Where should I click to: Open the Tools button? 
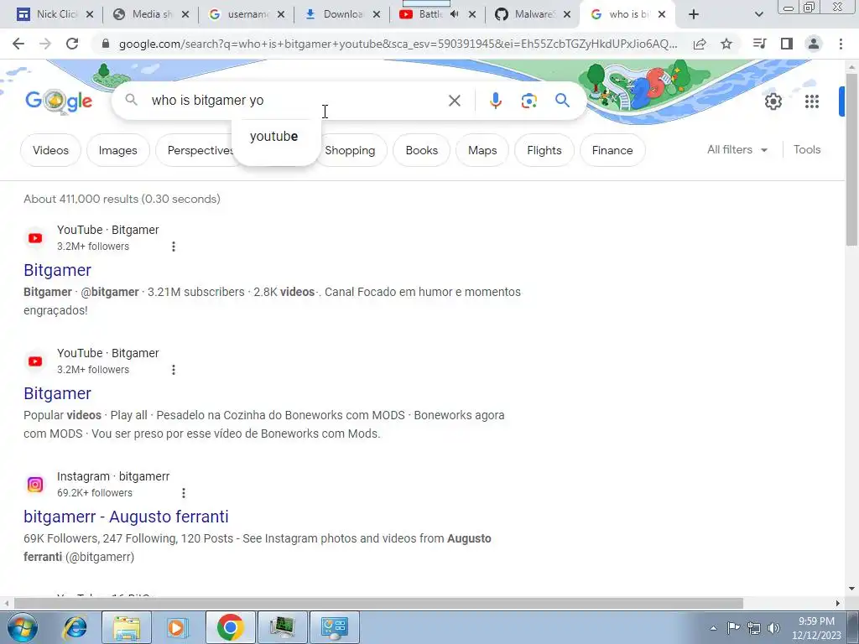806,149
